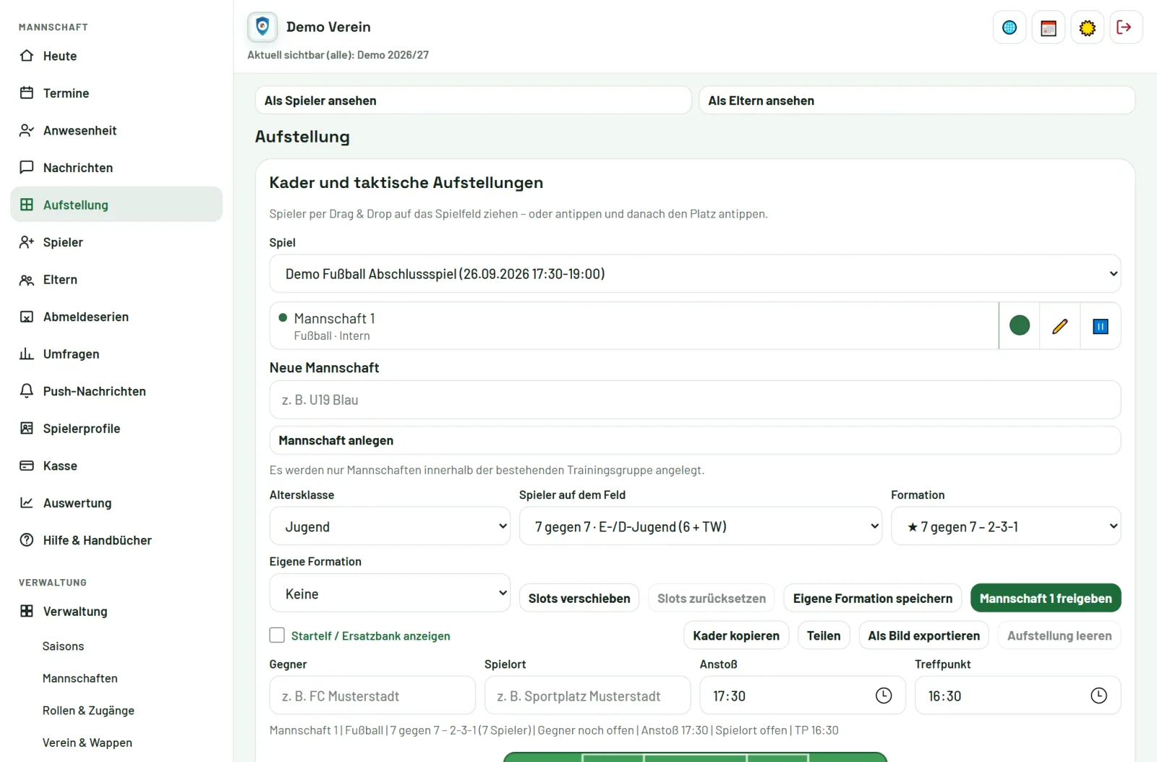Open the Spieler auf dem Feld dropdown
This screenshot has height=762, width=1157.
pyautogui.click(x=701, y=526)
